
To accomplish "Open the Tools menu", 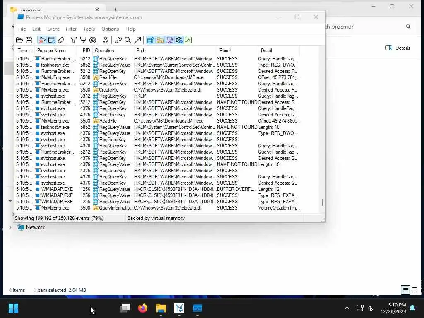I will 89,29.
